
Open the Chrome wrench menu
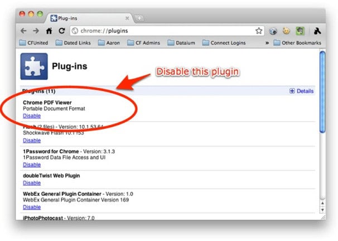pos(317,31)
